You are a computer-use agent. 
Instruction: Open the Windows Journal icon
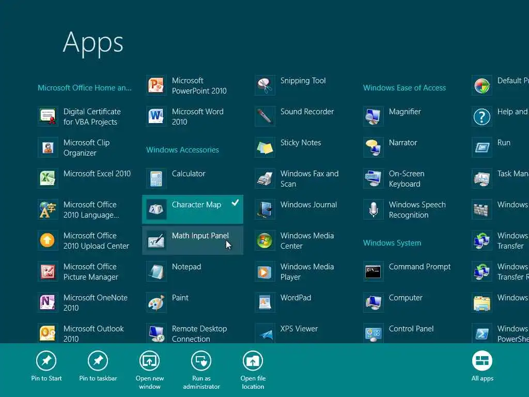(x=265, y=210)
